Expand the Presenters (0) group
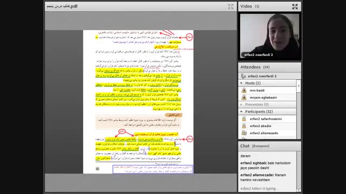346x194 pixels. (x=241, y=105)
